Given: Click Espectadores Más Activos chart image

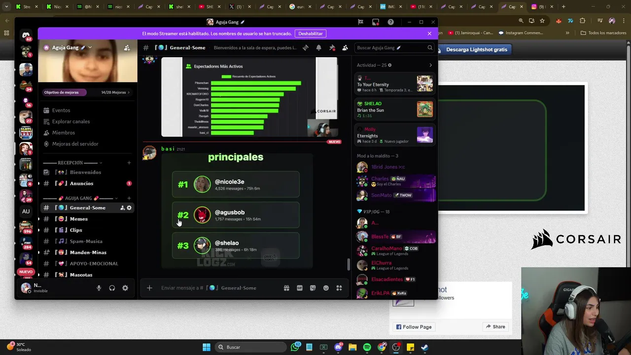Looking at the screenshot, I should click(x=249, y=97).
